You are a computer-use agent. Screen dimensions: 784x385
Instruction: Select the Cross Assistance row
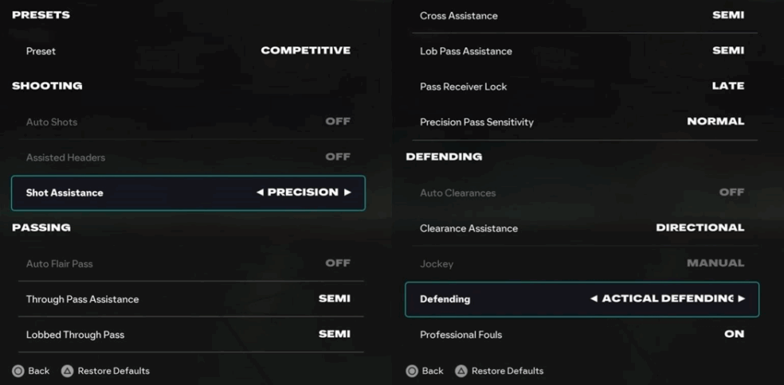[x=582, y=16]
